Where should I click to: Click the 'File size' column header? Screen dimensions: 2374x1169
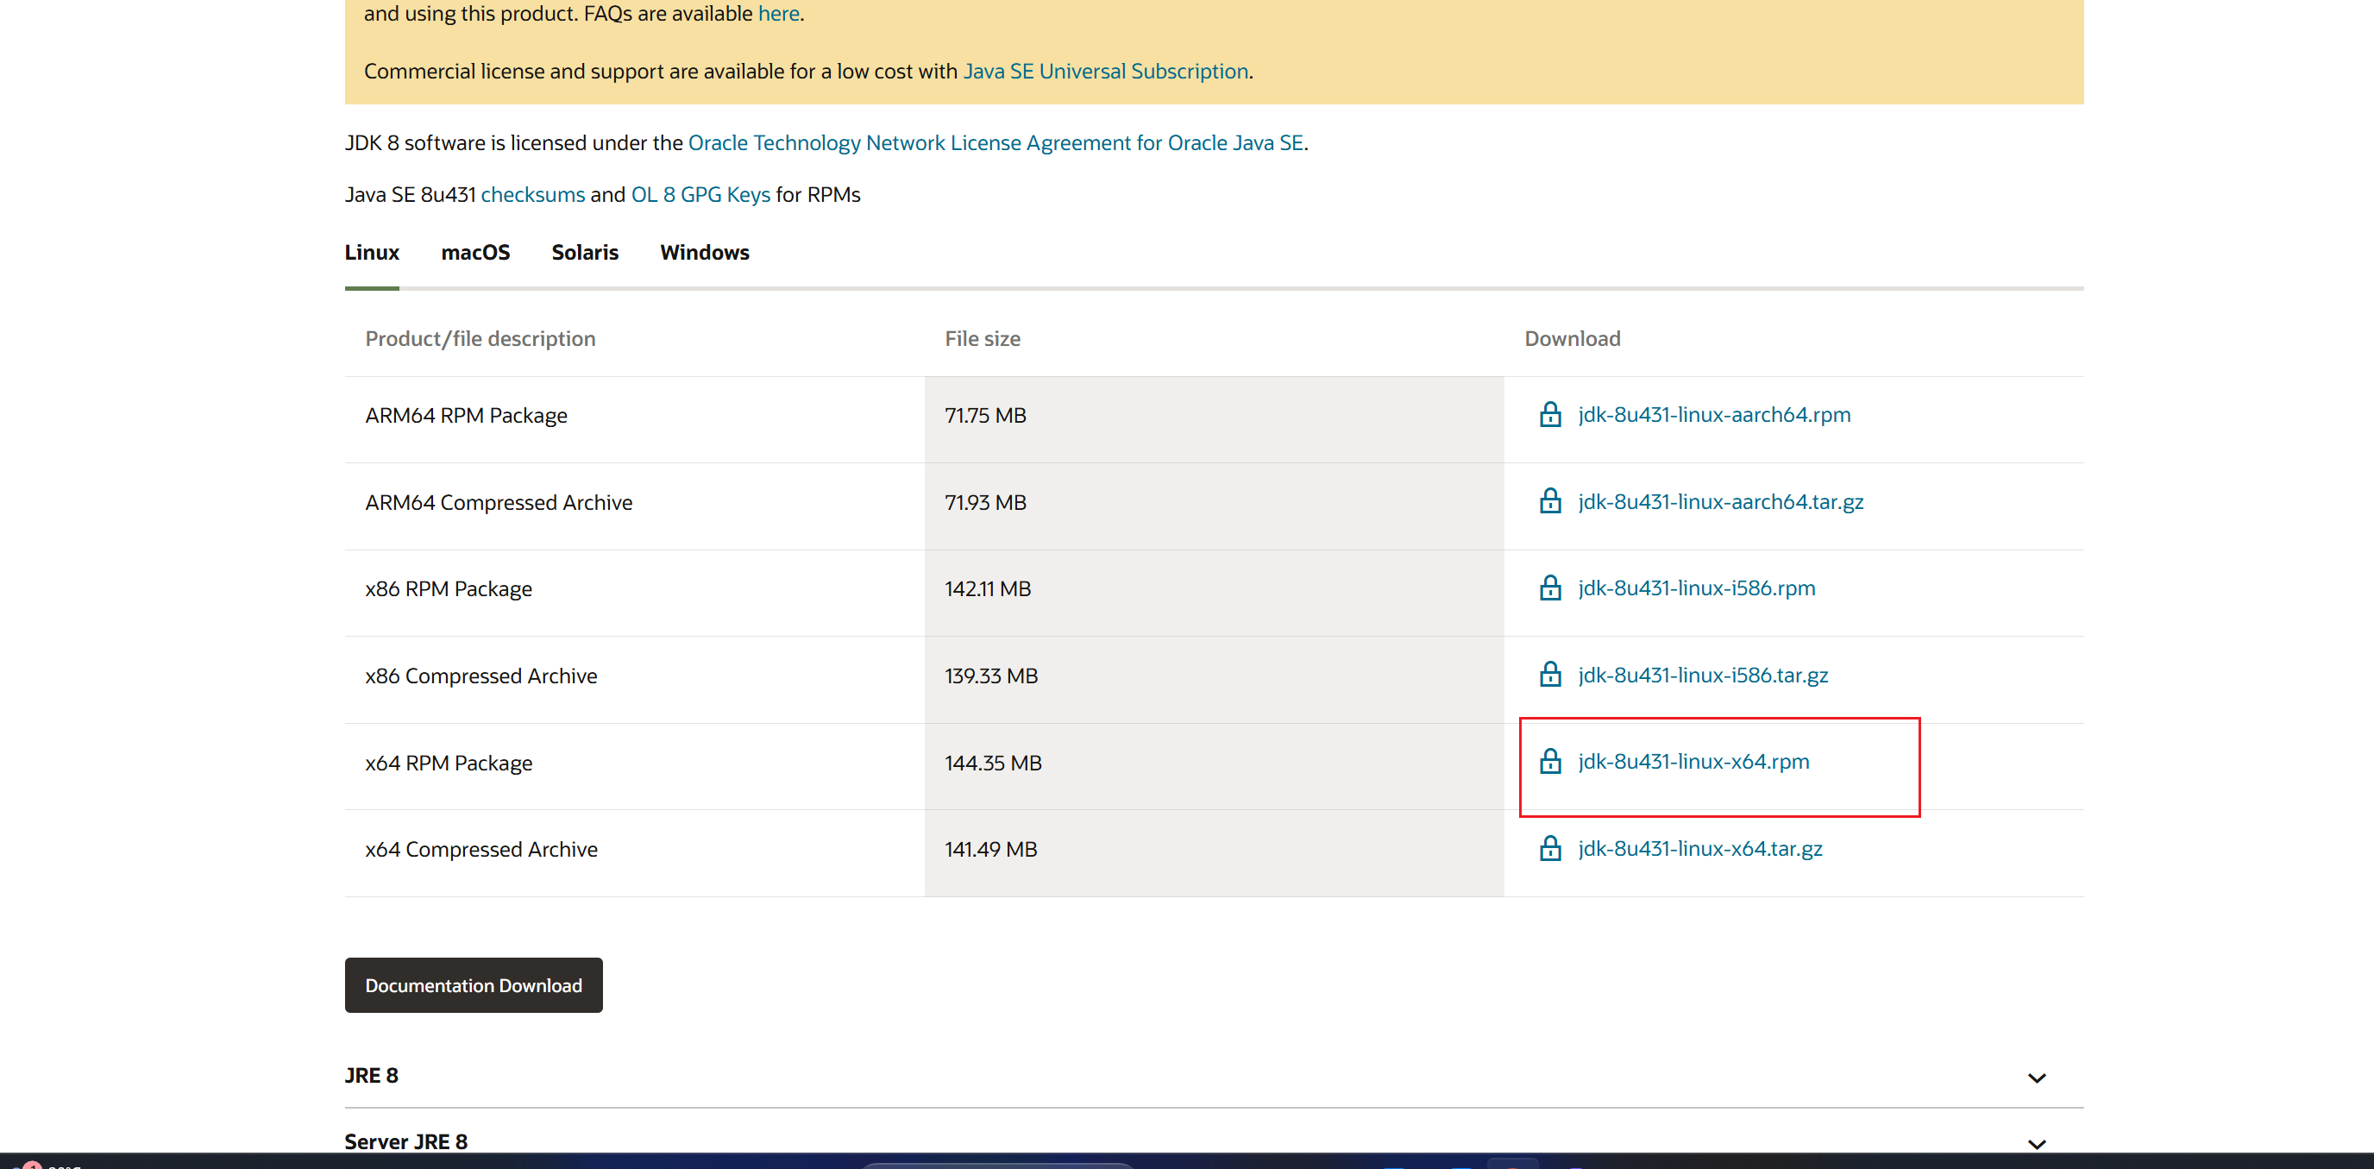click(983, 338)
